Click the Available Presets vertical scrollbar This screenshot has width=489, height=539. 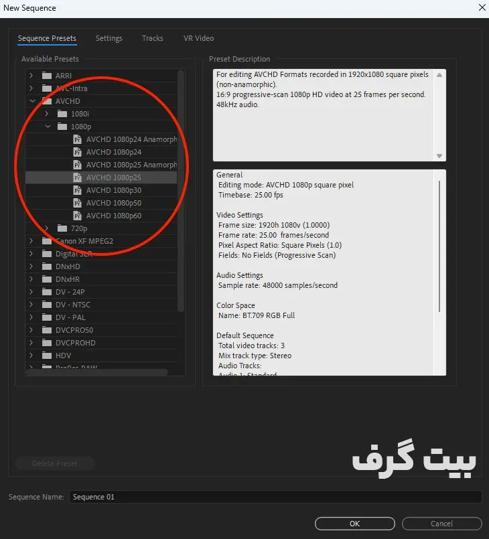point(181,191)
